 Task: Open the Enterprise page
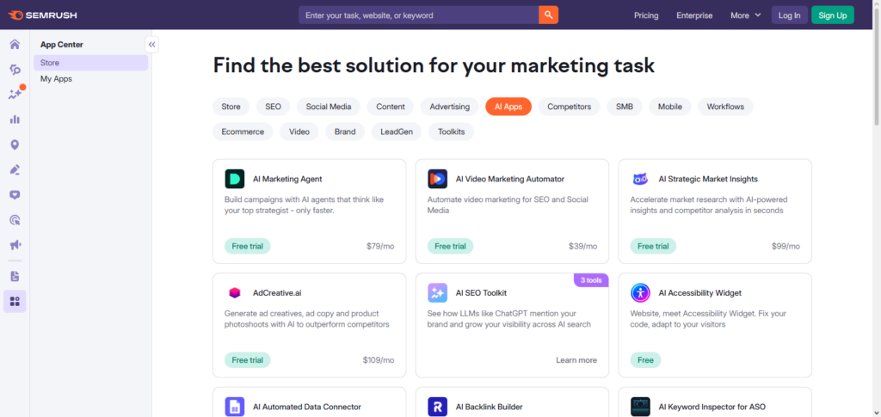pos(694,15)
